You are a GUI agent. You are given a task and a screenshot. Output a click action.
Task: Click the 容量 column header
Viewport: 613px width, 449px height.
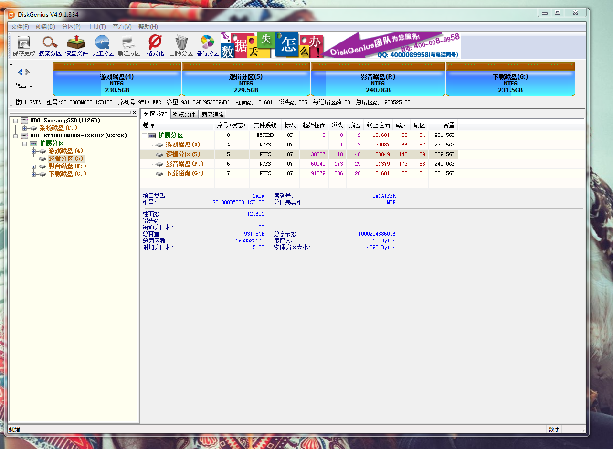pos(443,125)
